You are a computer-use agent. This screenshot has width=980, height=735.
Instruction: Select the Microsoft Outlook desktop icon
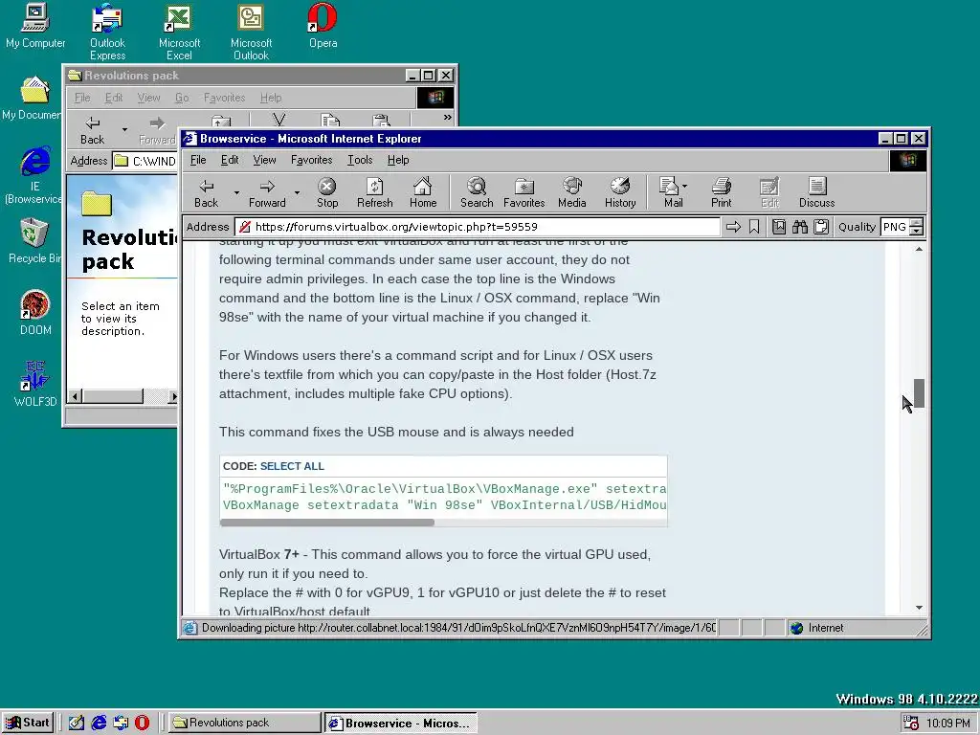coord(252,32)
